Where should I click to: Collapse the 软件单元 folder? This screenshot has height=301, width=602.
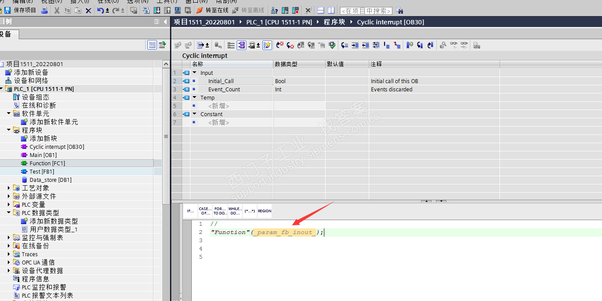[x=9, y=114]
